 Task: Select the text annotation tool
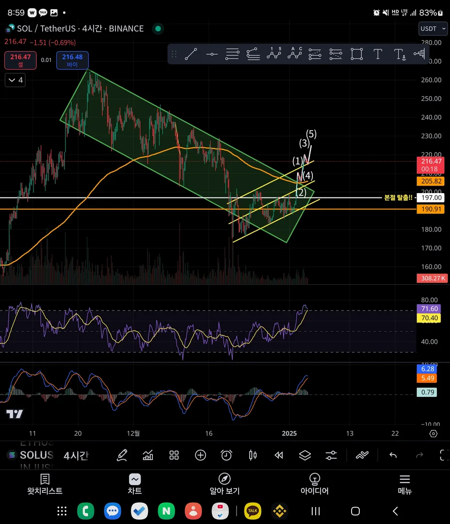pyautogui.click(x=378, y=54)
